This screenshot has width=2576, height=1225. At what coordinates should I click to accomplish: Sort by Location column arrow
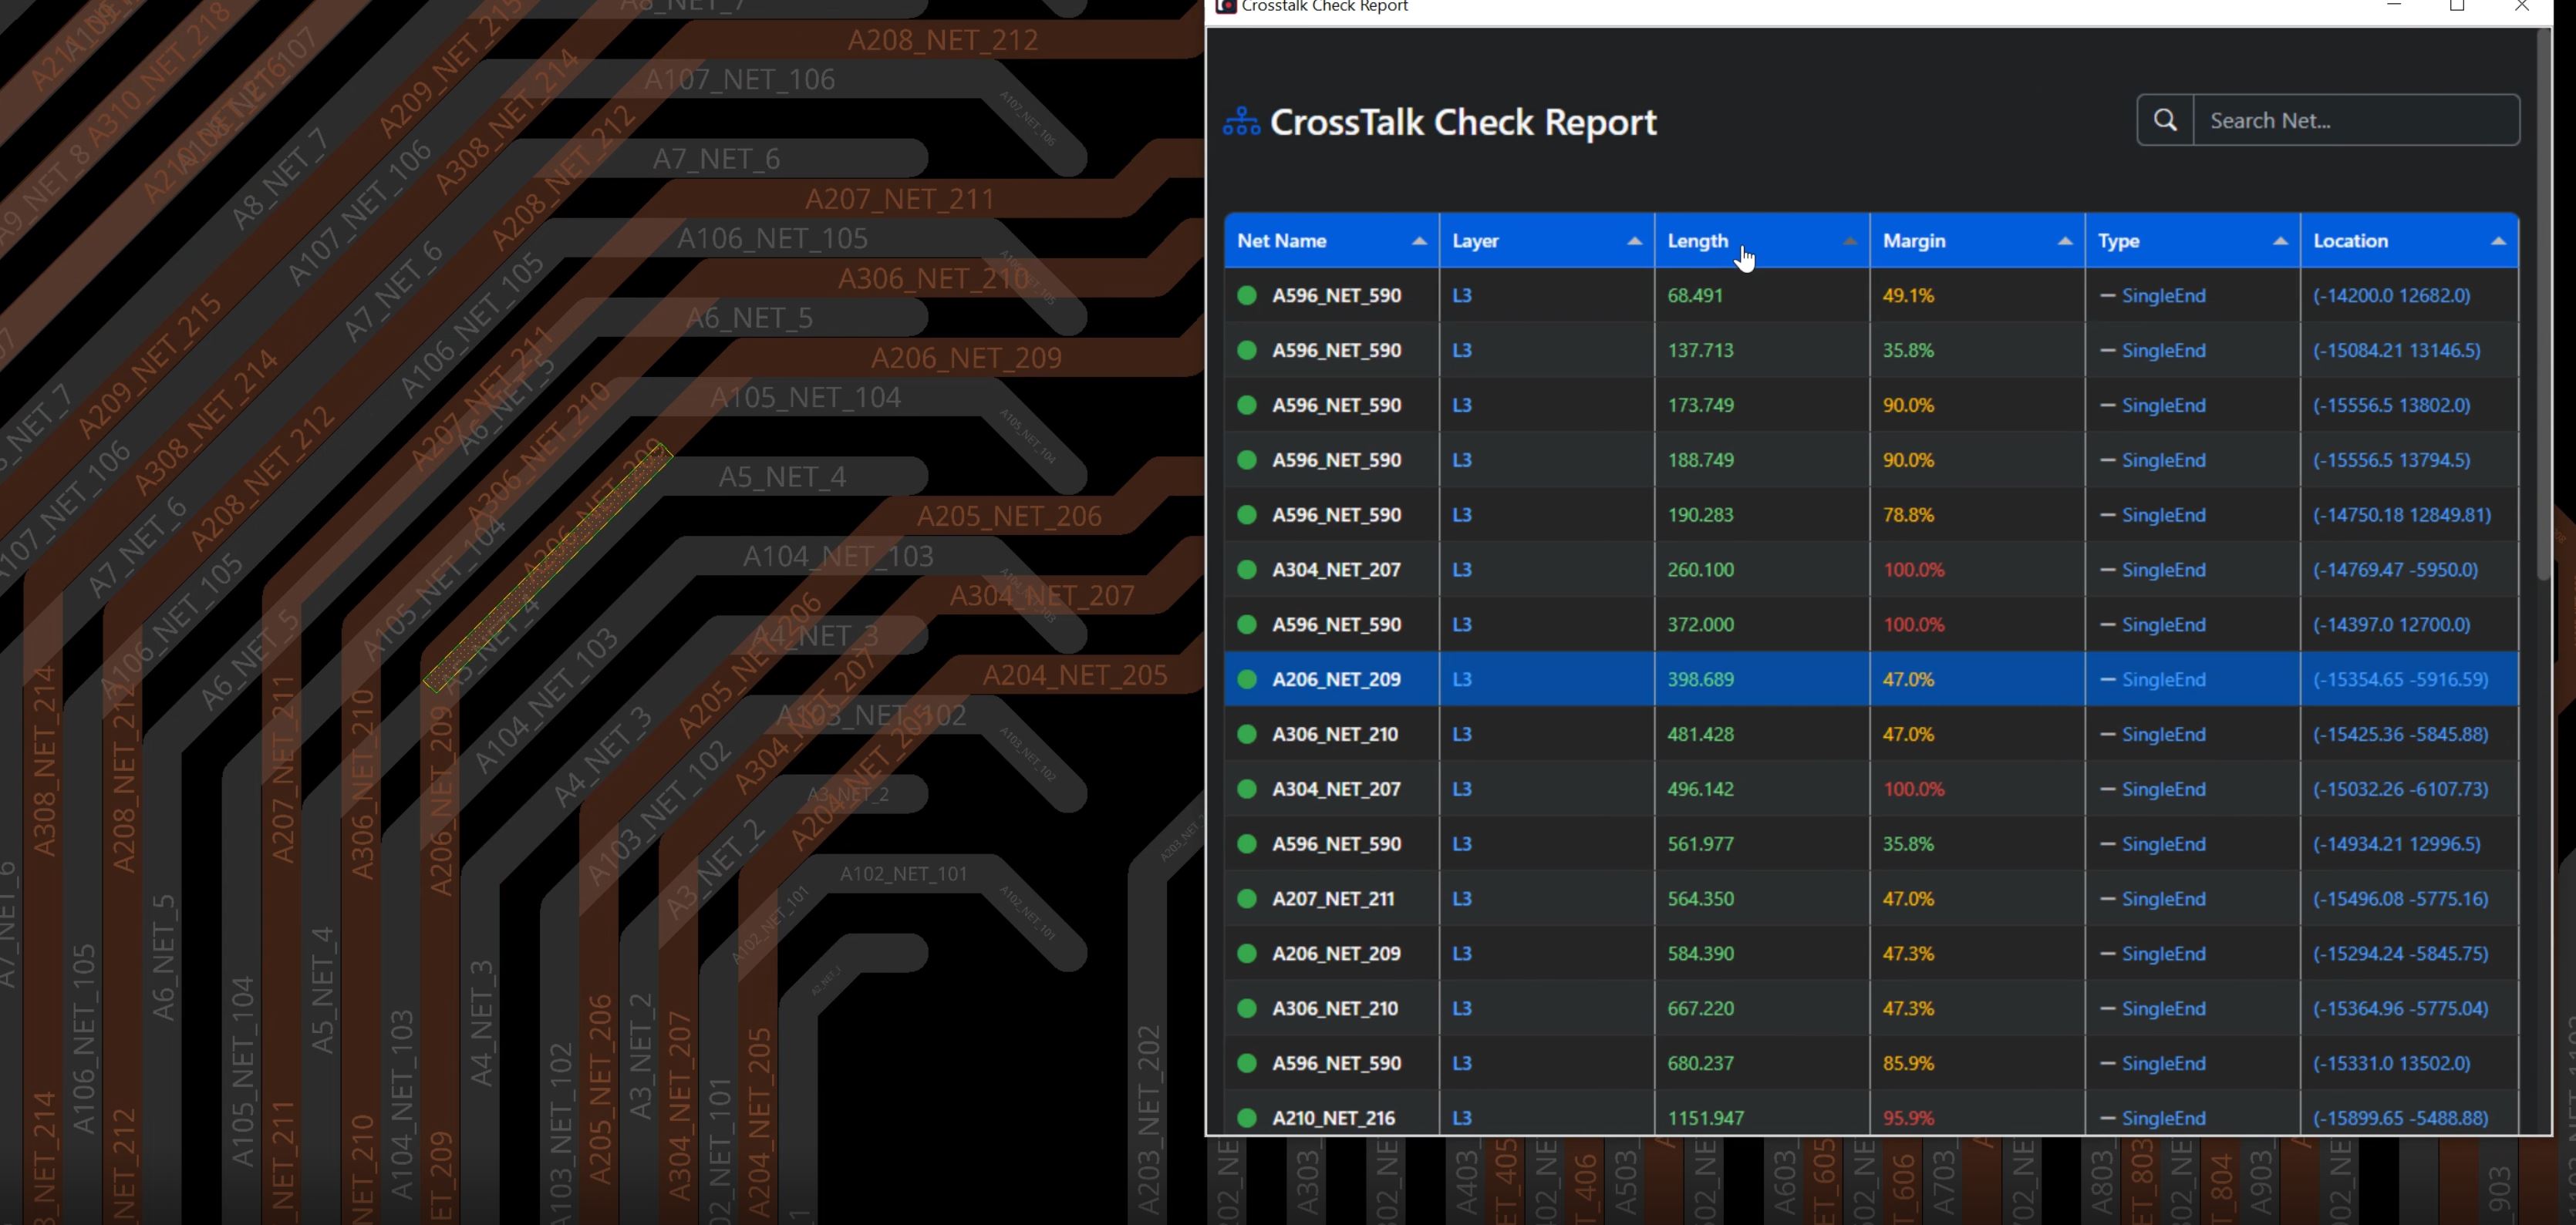(x=2497, y=241)
